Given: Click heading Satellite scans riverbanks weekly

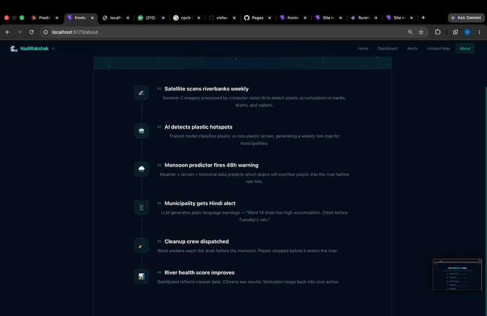Looking at the screenshot, I should click(x=206, y=89).
